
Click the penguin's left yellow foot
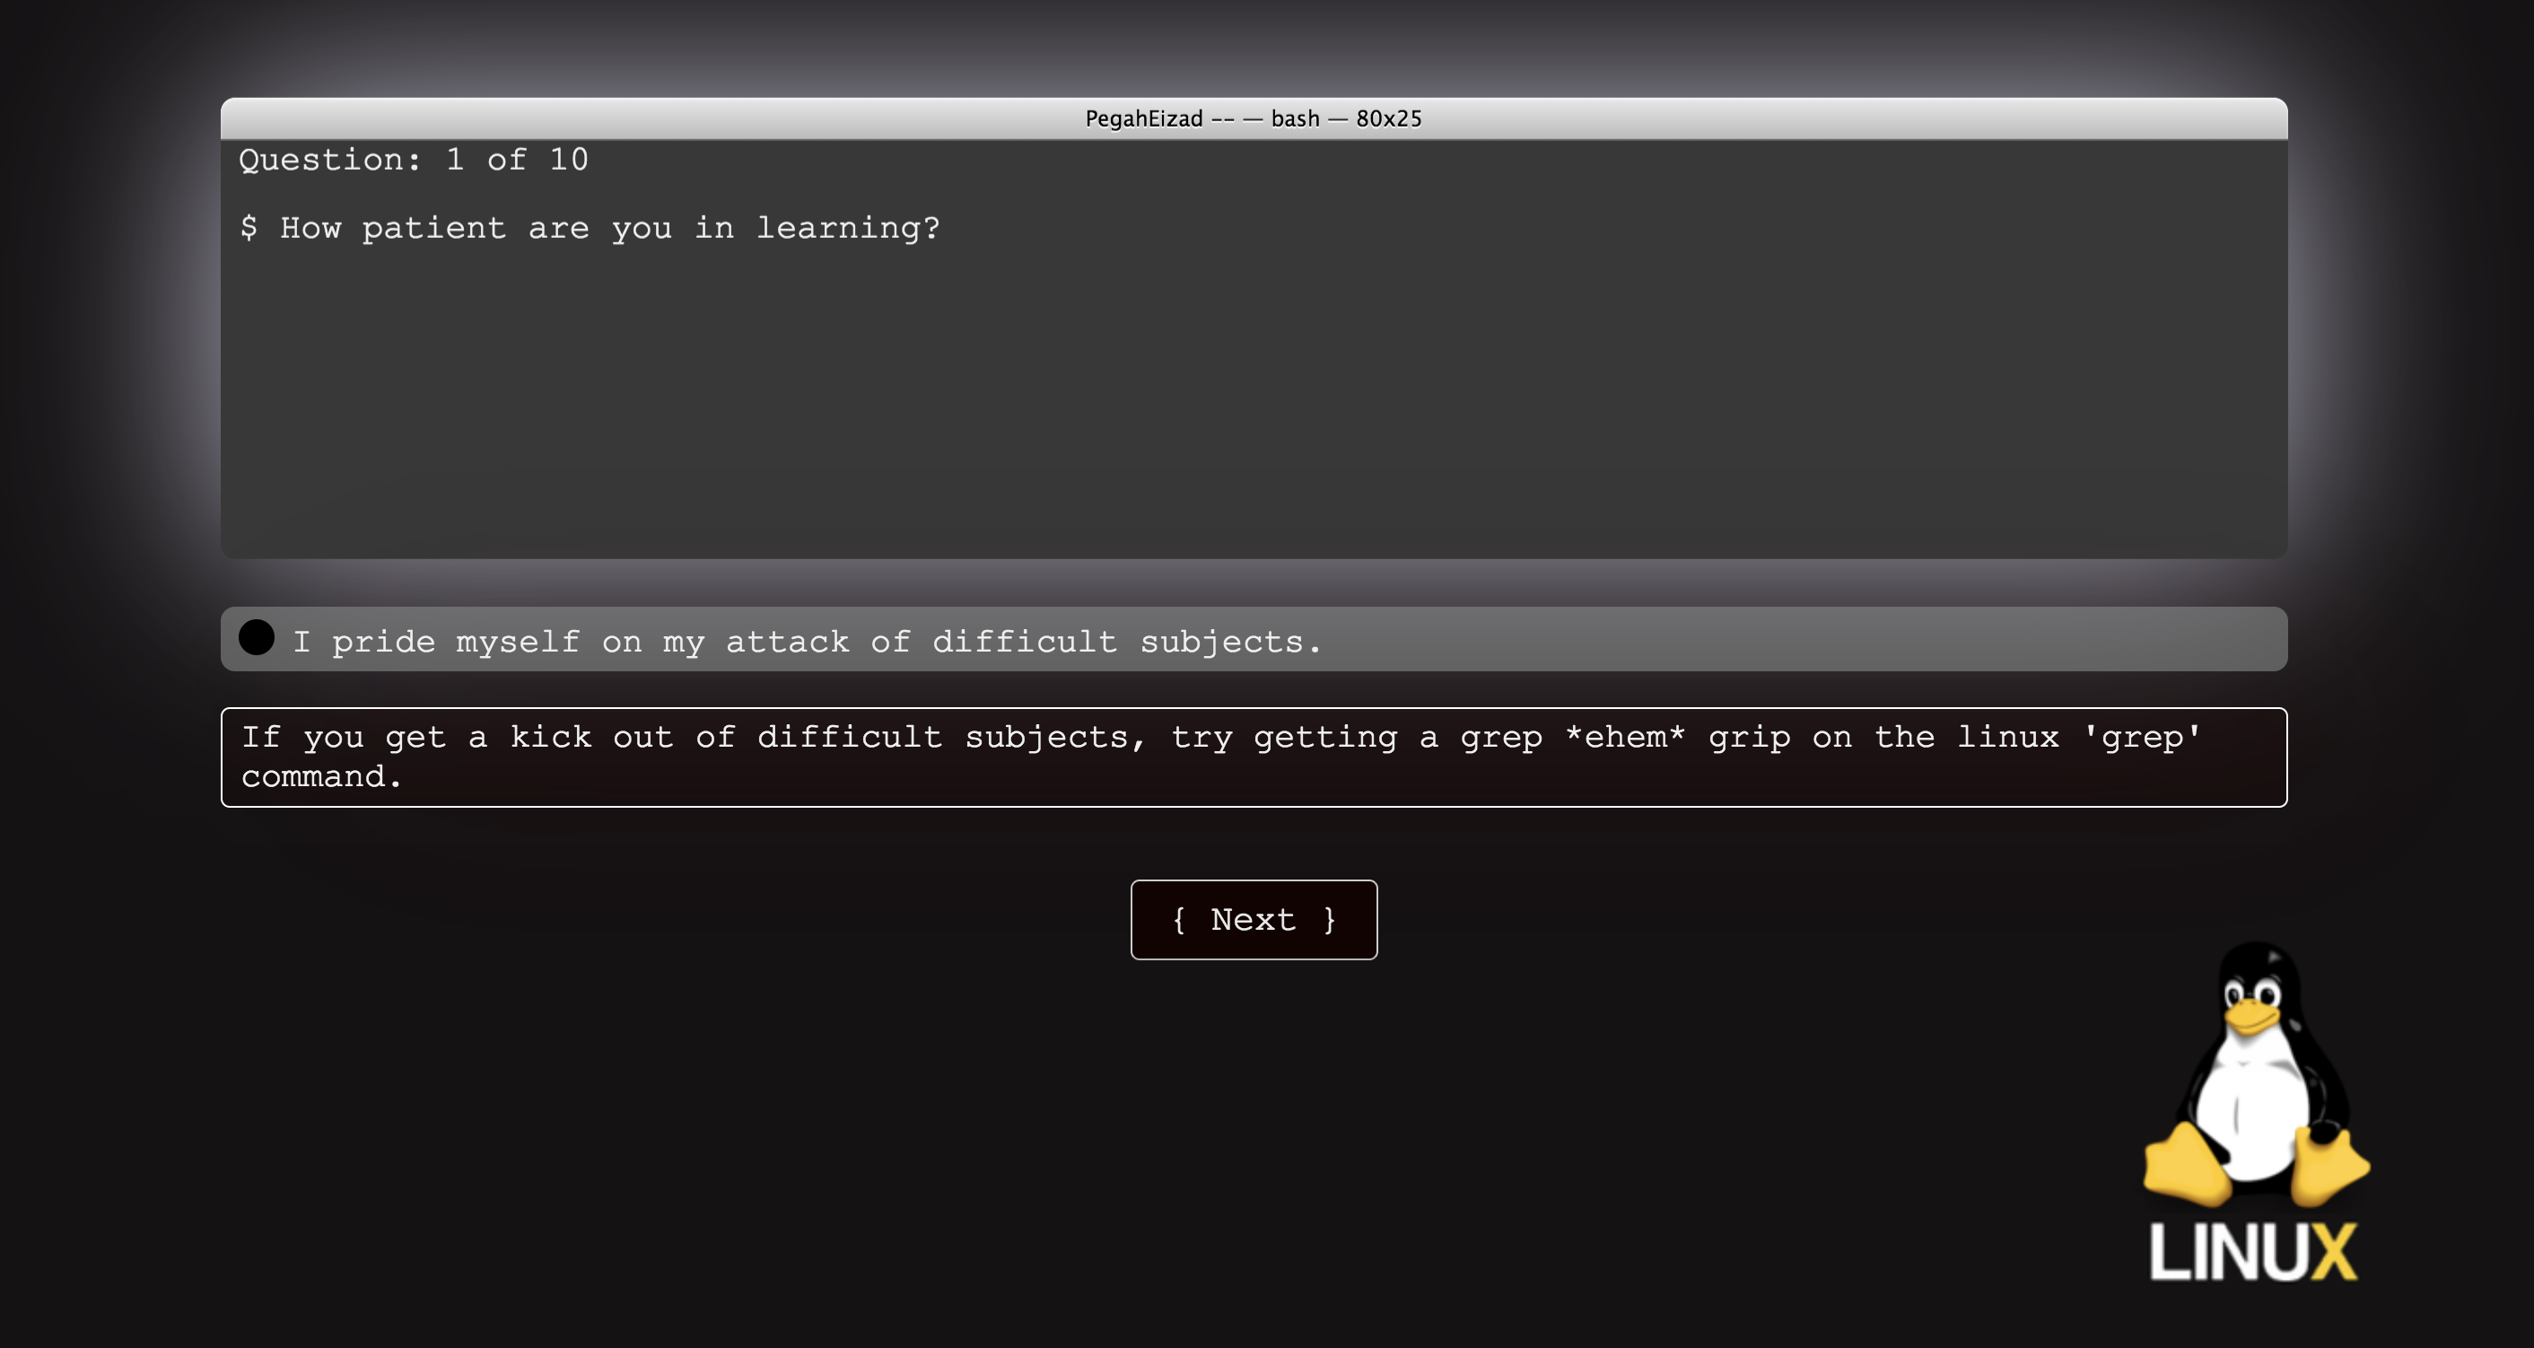click(x=2188, y=1168)
